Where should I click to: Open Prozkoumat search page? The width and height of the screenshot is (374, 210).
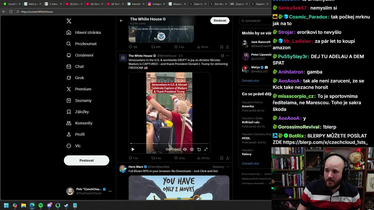(x=82, y=44)
